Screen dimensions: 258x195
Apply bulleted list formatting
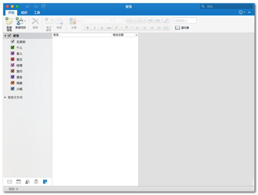click(130, 20)
